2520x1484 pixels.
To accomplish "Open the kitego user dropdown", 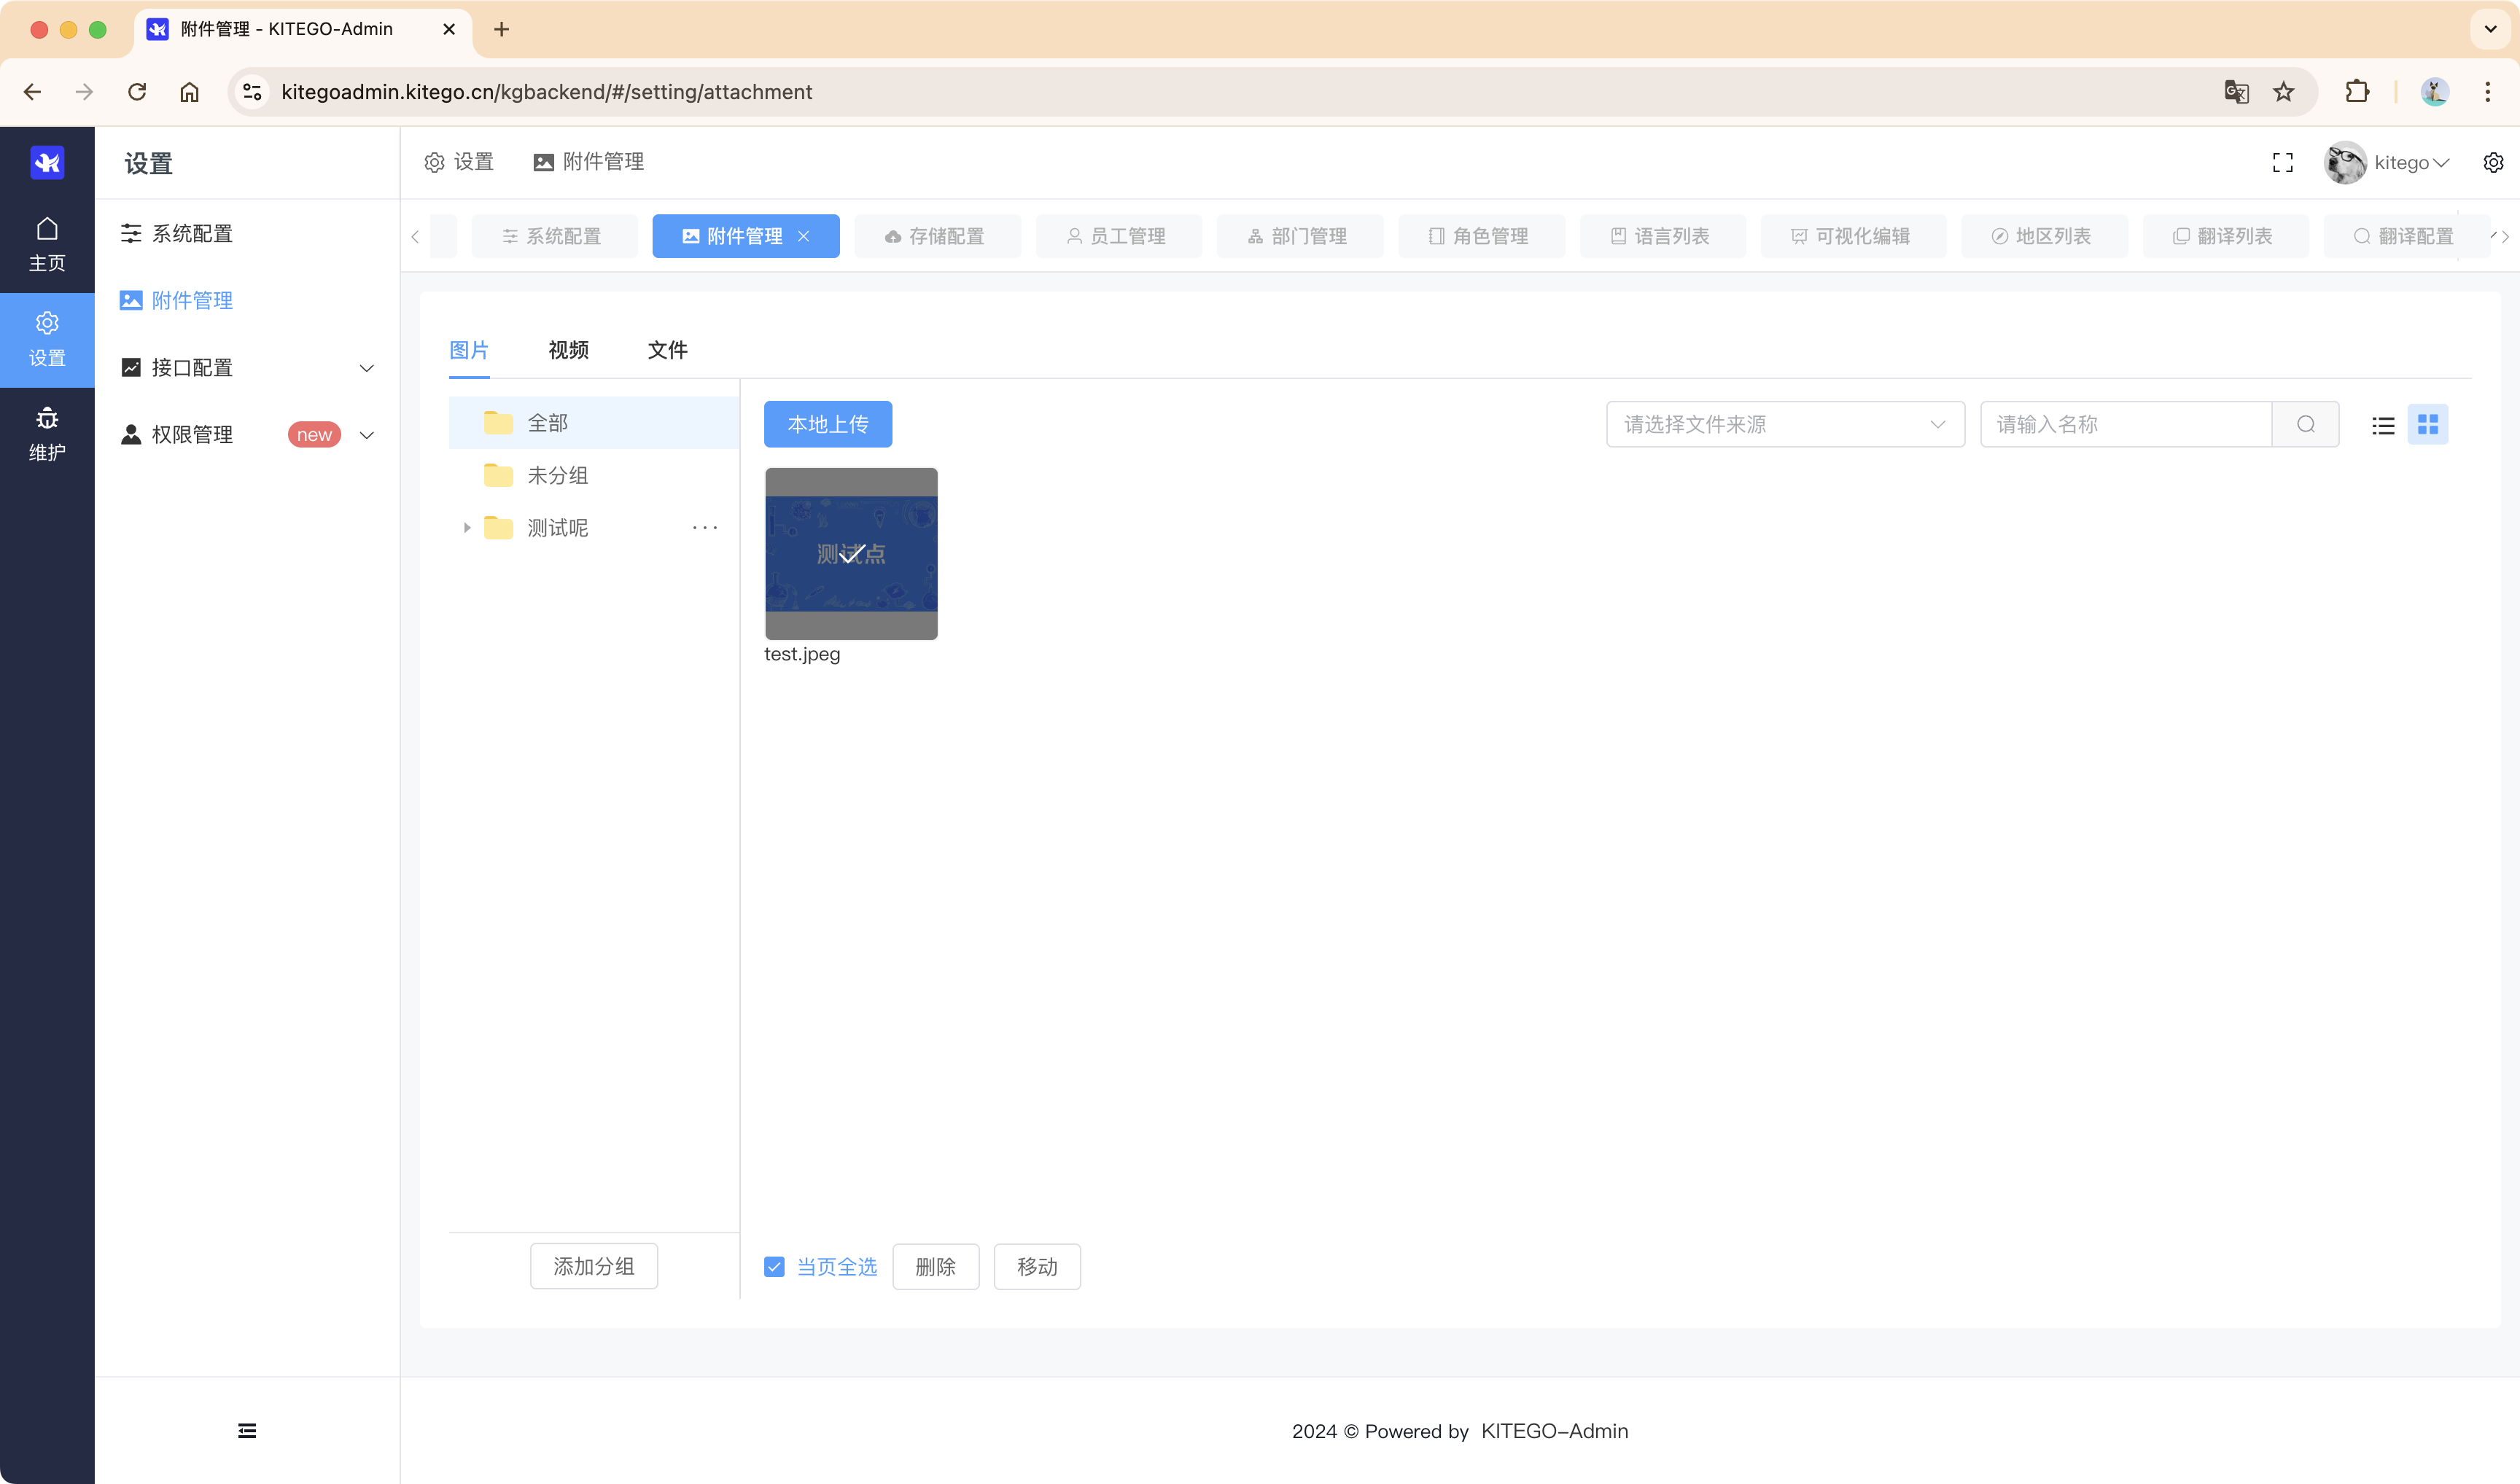I will tap(2387, 162).
